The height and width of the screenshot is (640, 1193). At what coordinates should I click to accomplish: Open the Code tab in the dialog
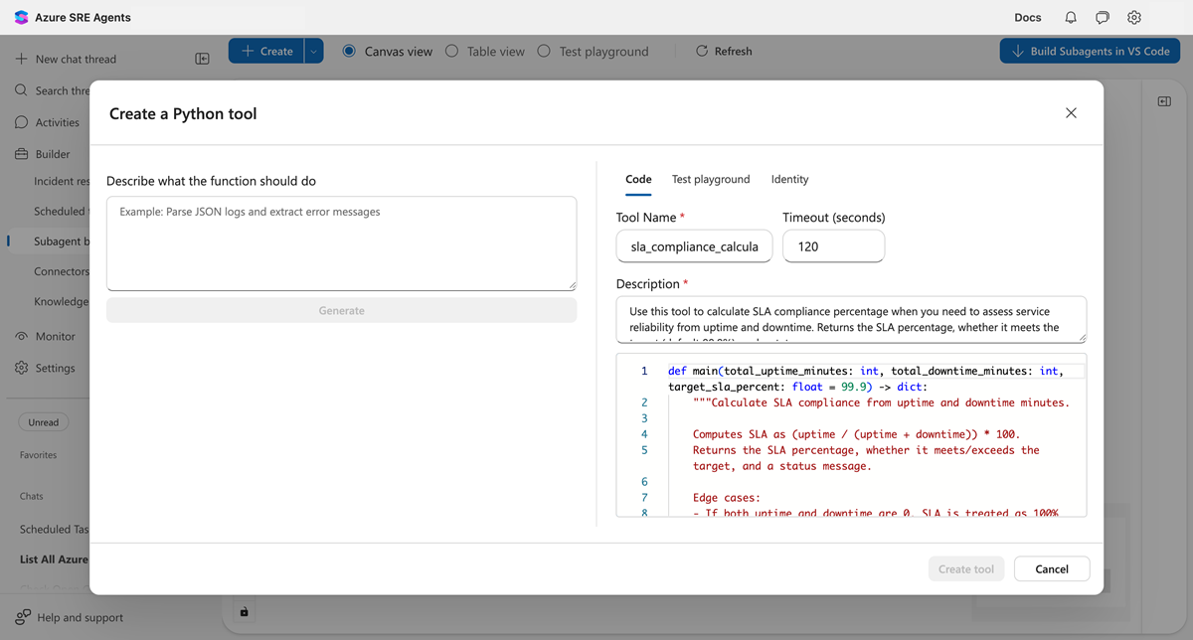pos(638,179)
